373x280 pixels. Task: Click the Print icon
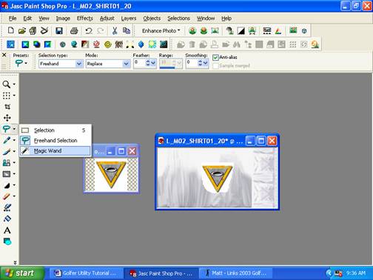(74, 30)
